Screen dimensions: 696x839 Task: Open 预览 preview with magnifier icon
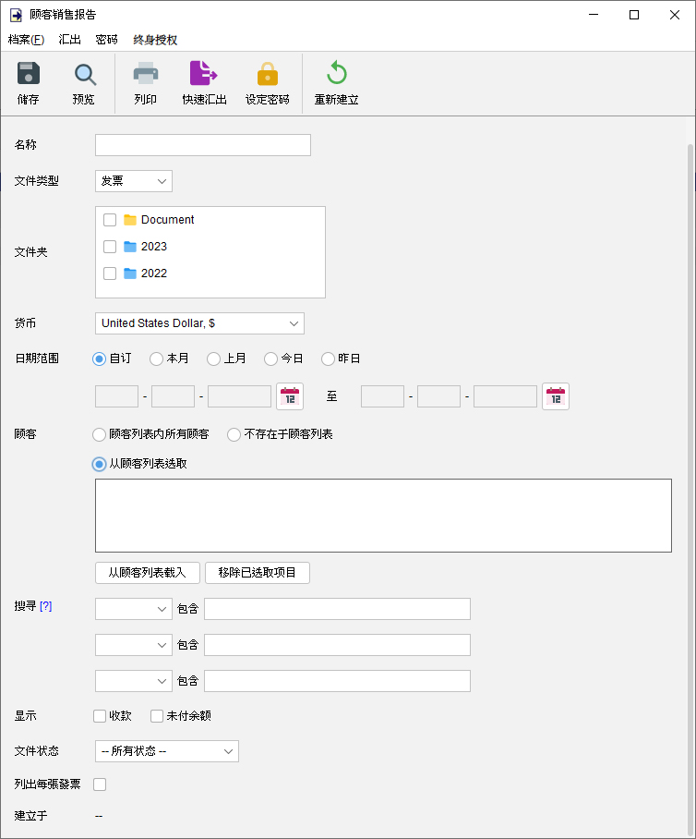click(85, 74)
